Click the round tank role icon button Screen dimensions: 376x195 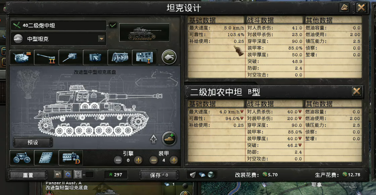[x=169, y=57]
